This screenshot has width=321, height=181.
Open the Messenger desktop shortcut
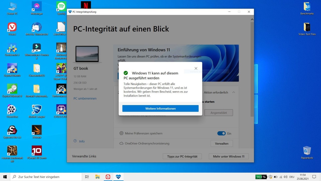(x=37, y=8)
